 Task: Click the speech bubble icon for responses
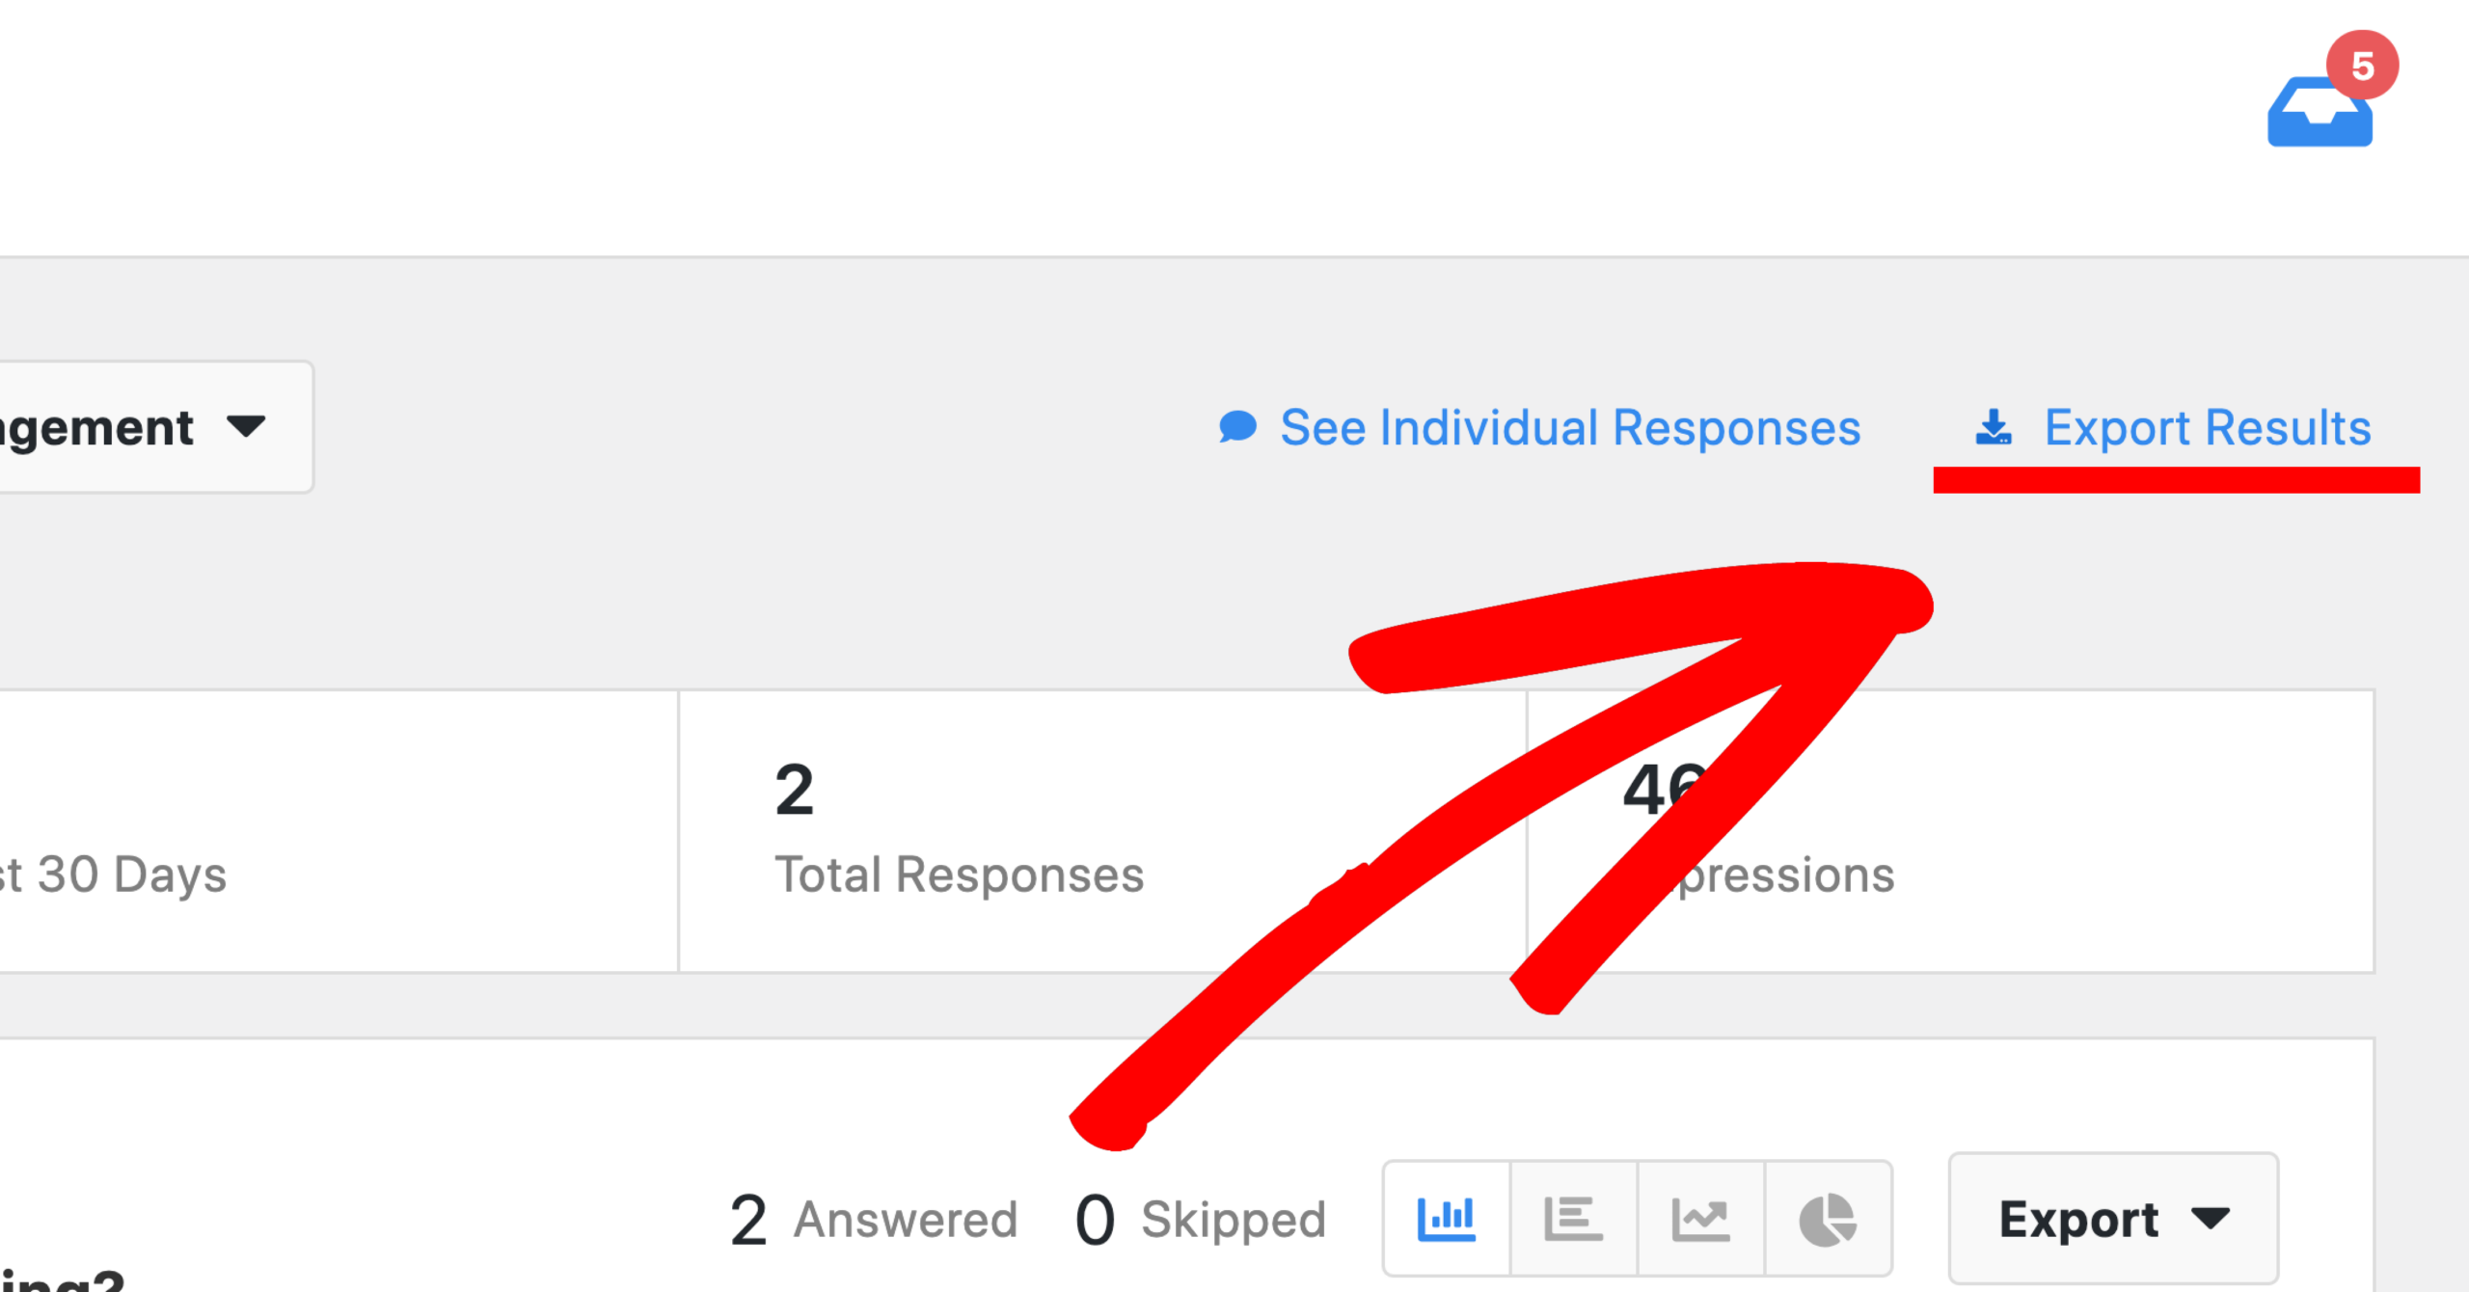point(1237,426)
